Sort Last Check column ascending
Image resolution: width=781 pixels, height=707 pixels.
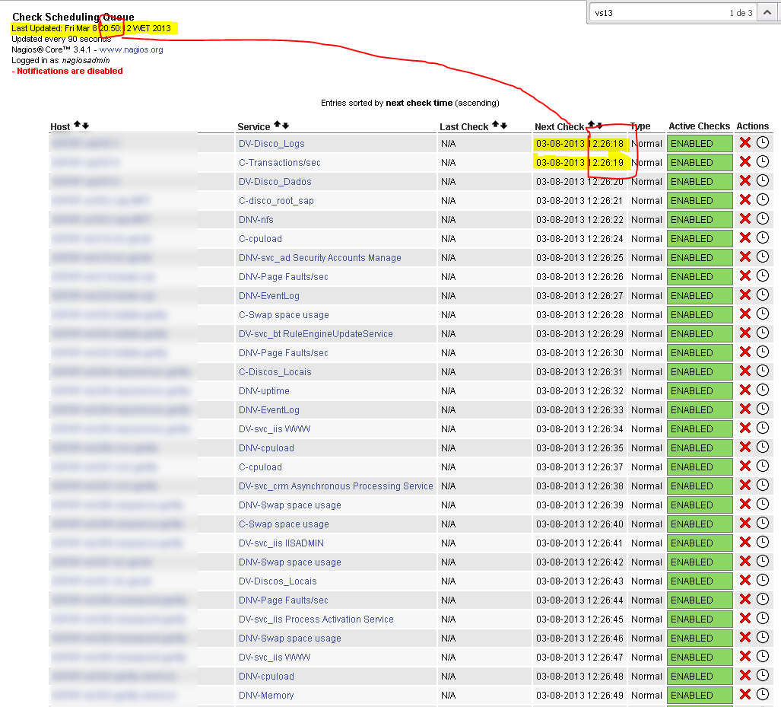[x=495, y=126]
